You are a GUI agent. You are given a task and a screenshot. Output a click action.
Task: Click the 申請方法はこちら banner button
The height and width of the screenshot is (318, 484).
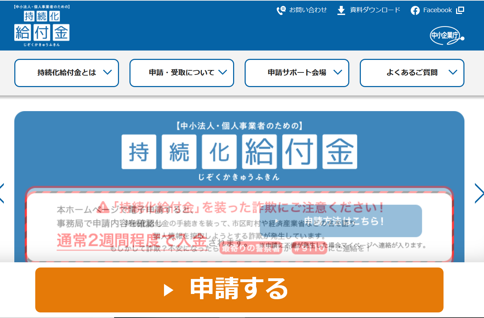[x=341, y=221]
